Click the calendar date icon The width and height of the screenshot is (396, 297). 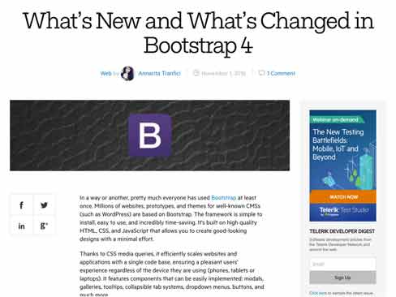tap(196, 73)
